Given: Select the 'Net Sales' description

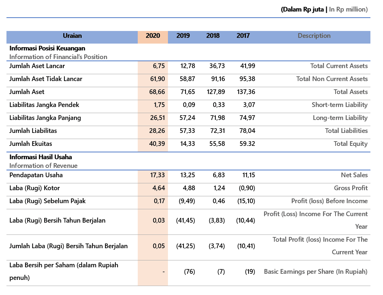Looking at the screenshot, I should coord(355,175).
